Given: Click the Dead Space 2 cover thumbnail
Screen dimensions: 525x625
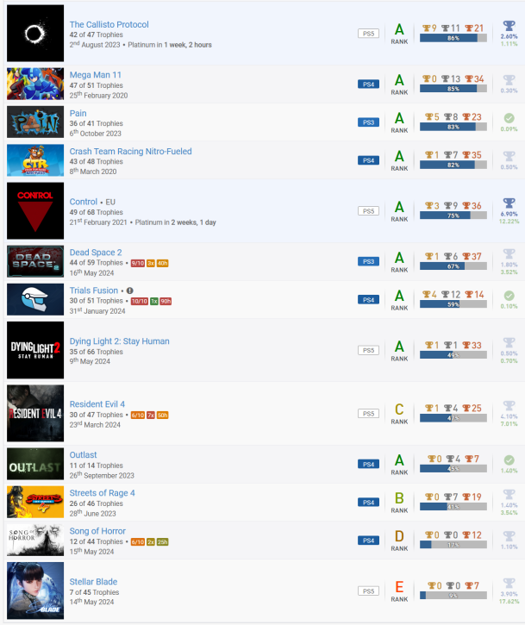Looking at the screenshot, I should [35, 261].
